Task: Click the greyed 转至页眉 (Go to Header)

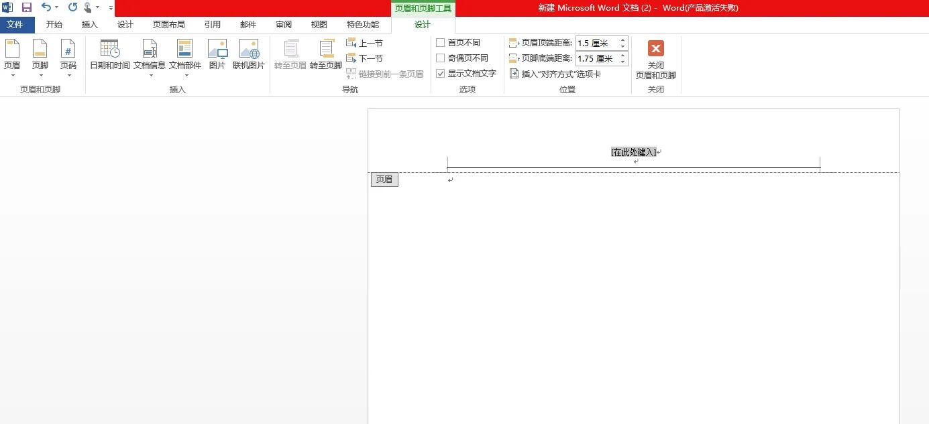Action: [x=290, y=54]
